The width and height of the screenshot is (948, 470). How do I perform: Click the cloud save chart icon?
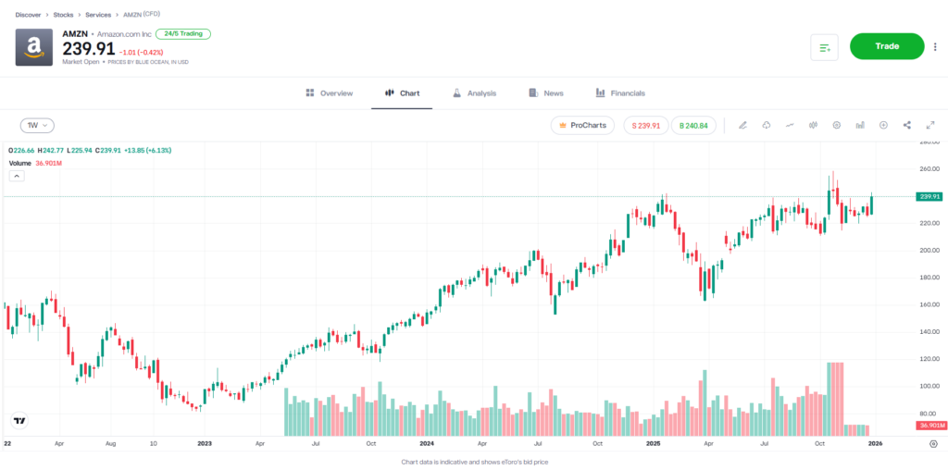(767, 125)
